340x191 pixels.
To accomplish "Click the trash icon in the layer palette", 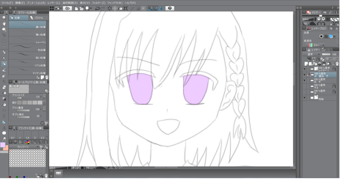I will [337, 64].
